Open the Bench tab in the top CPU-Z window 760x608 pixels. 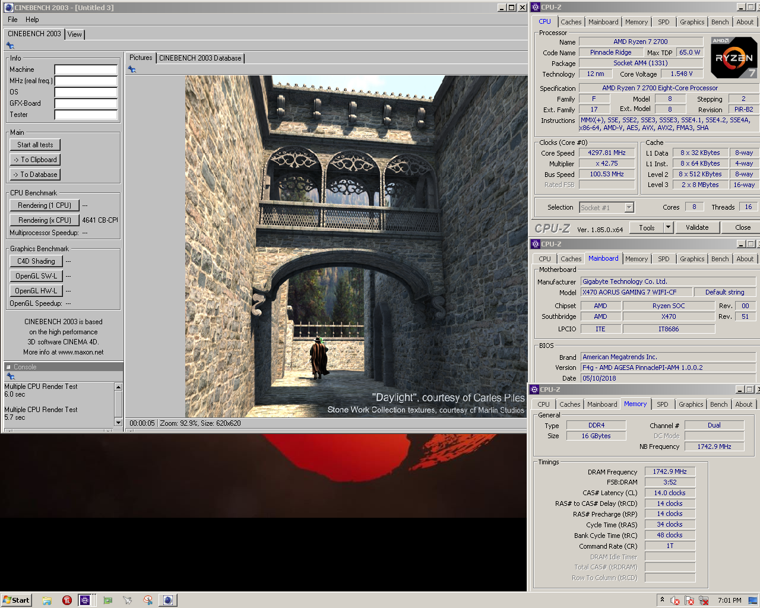click(x=720, y=22)
